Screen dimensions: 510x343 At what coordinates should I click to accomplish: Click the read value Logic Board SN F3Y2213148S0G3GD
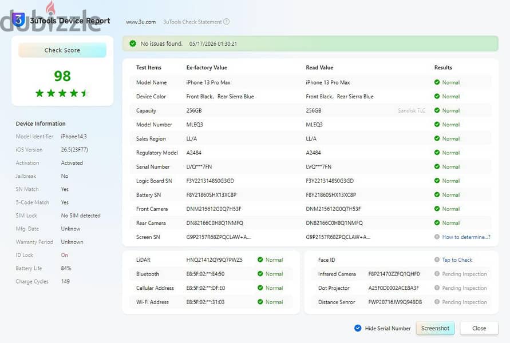point(330,181)
